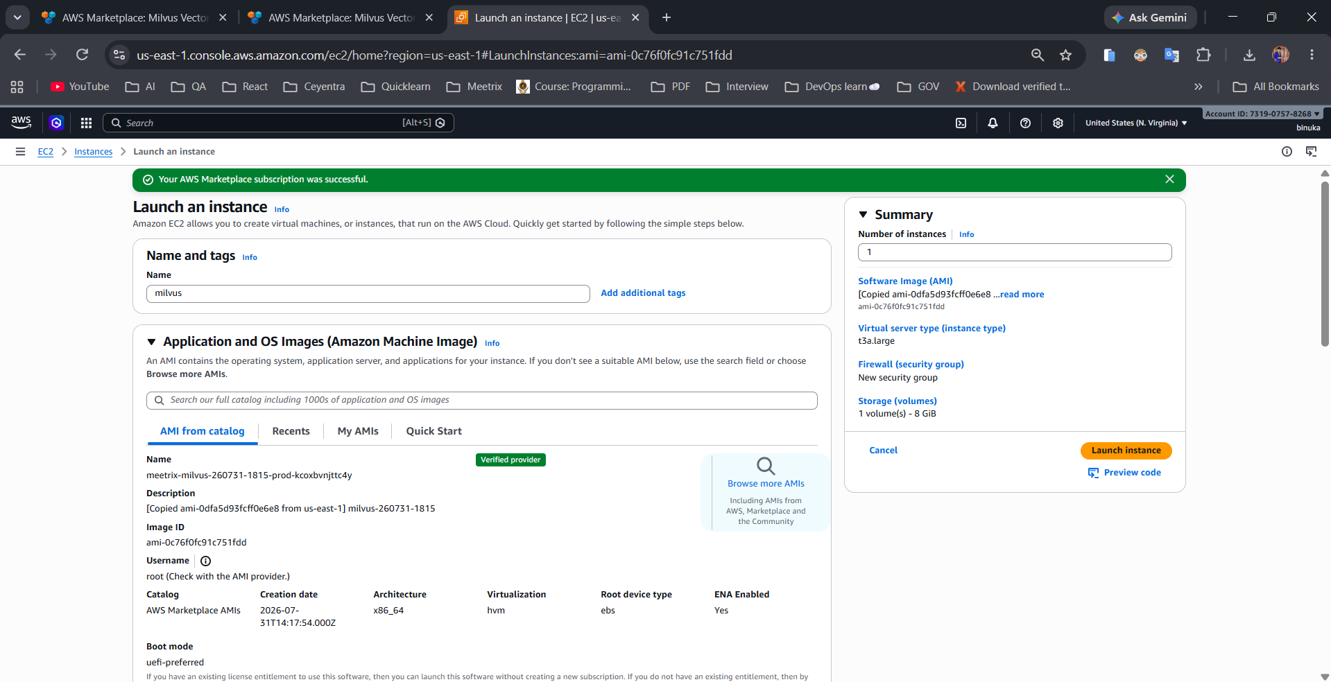This screenshot has height=682, width=1331.
Task: Reload the page with the browser refresh button
Action: 82,55
